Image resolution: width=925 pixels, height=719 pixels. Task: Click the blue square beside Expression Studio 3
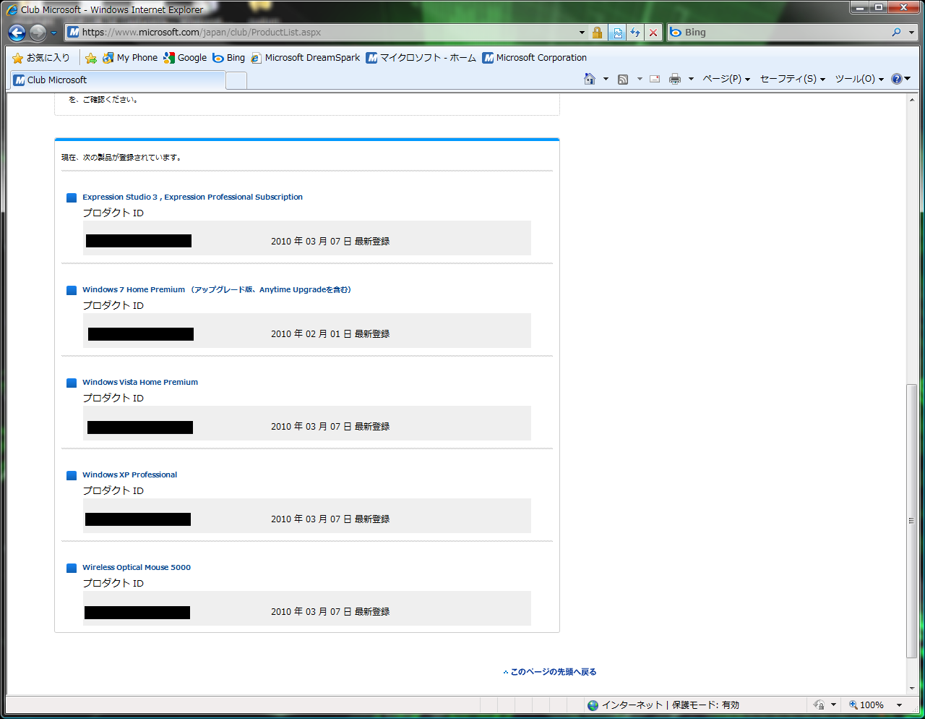tap(72, 197)
